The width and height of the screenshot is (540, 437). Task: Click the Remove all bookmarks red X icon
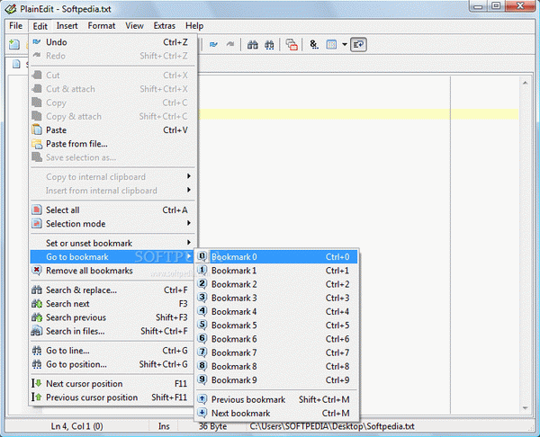tap(37, 270)
